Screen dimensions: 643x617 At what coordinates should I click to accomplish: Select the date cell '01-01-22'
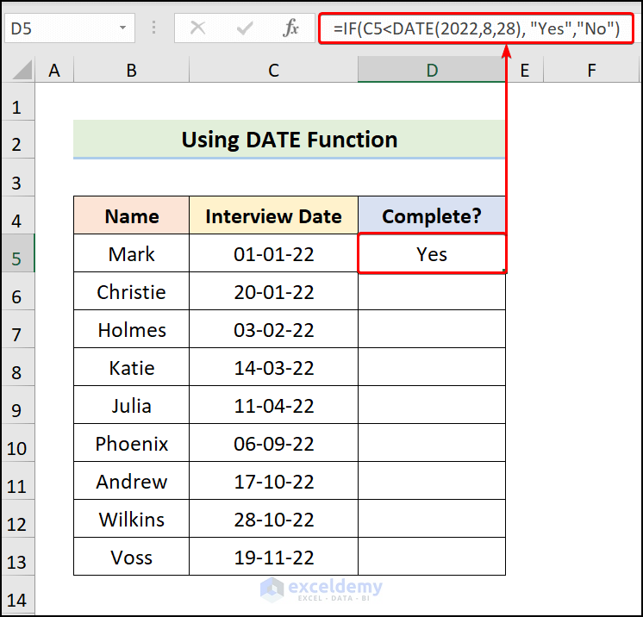[273, 253]
